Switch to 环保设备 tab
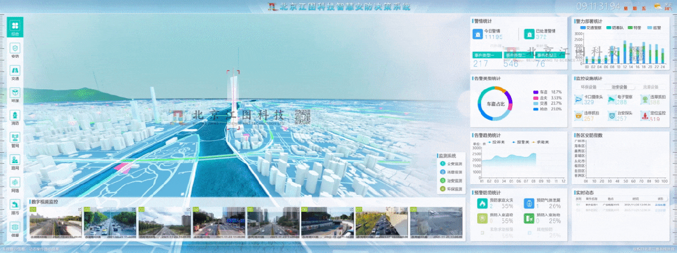Screen dimensions: 677x253 coord(588,87)
